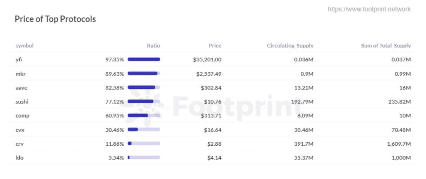Image resolution: width=426 pixels, height=179 pixels.
Task: Select the aave symbol cell
Action: [21, 88]
